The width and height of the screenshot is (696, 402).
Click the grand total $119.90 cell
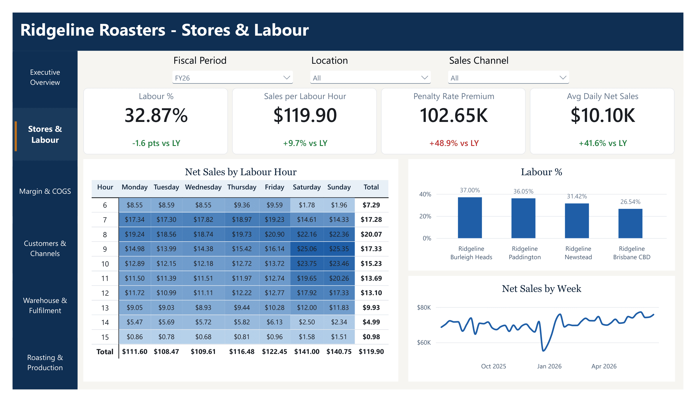coord(371,352)
